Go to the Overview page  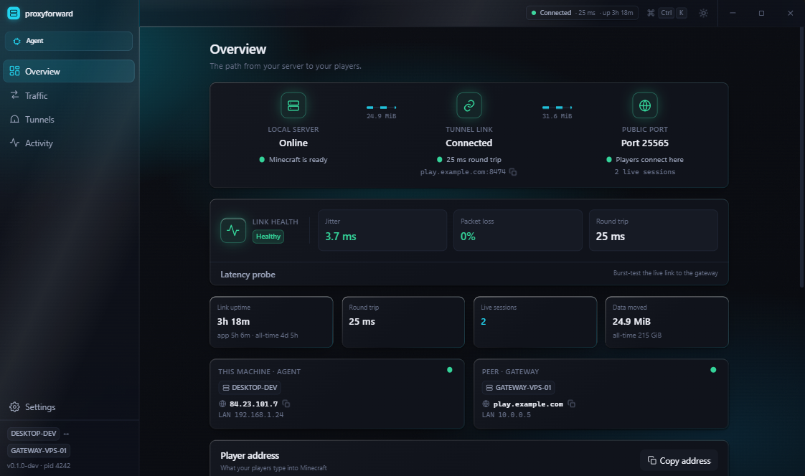click(x=69, y=71)
